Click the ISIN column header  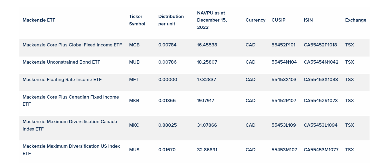308,20
